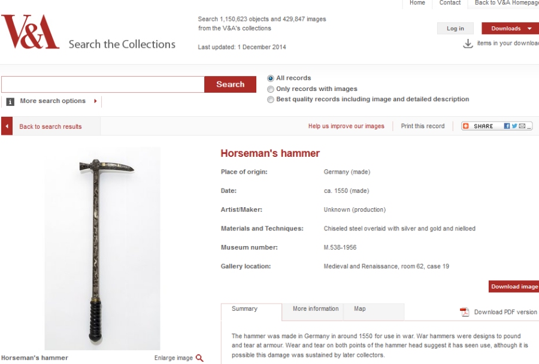
Task: Select Best quality records radio option
Action: pos(271,99)
